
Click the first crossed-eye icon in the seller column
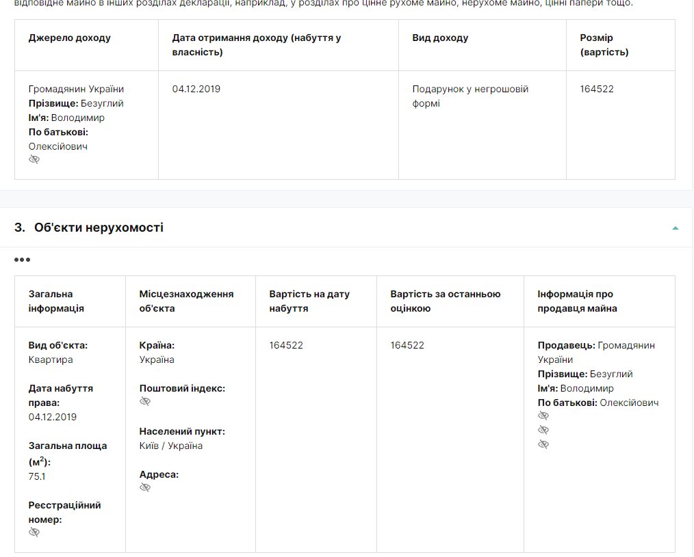(x=543, y=416)
